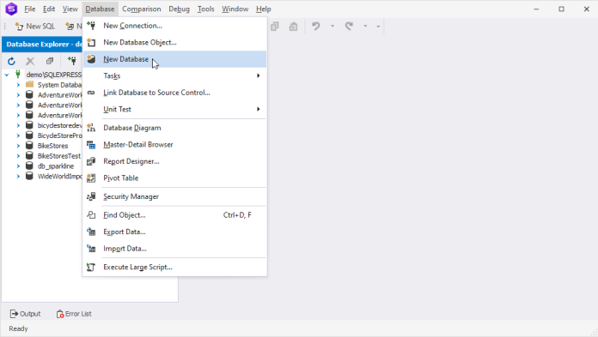Open the Output panel tab
Image resolution: width=598 pixels, height=337 pixels.
pyautogui.click(x=25, y=314)
